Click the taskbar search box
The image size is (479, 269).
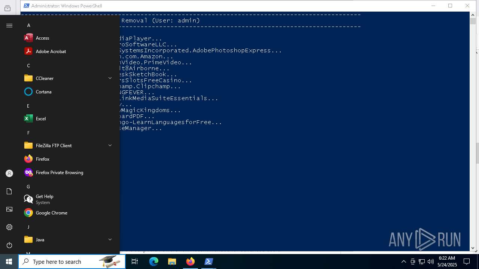click(x=72, y=262)
